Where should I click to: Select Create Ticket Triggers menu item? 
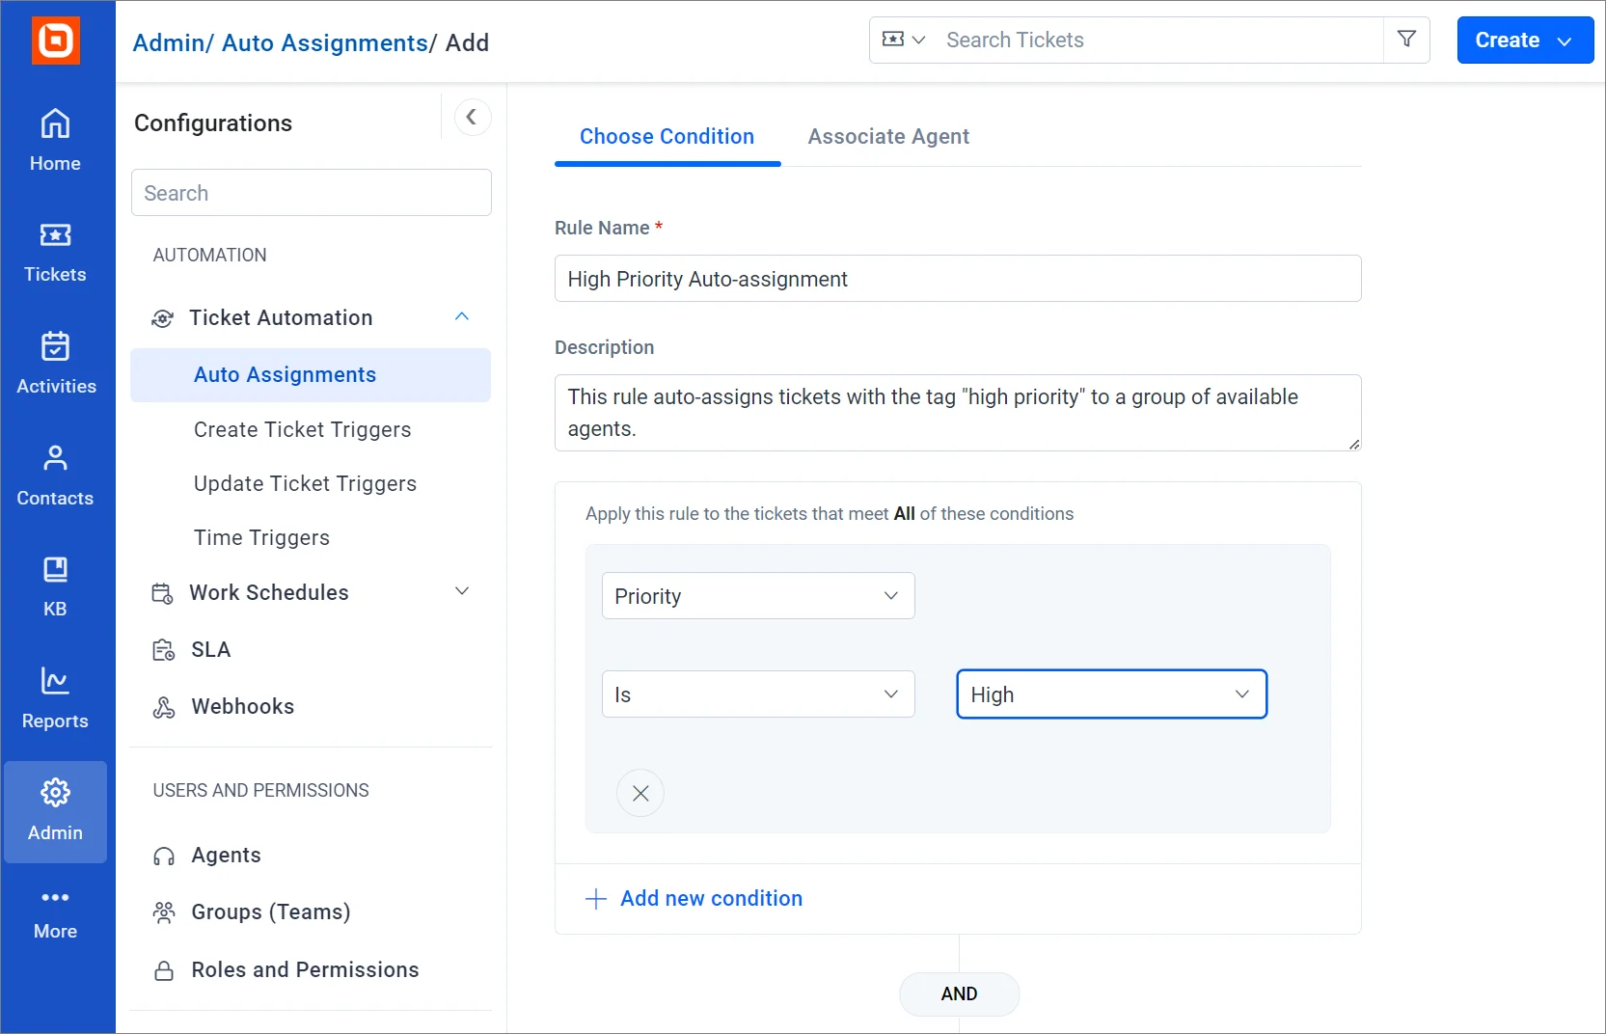click(302, 430)
